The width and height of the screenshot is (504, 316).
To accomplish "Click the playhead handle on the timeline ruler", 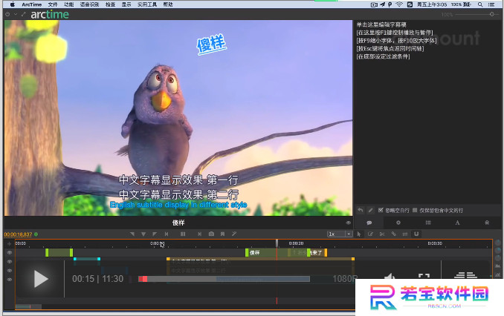I will click(x=277, y=243).
